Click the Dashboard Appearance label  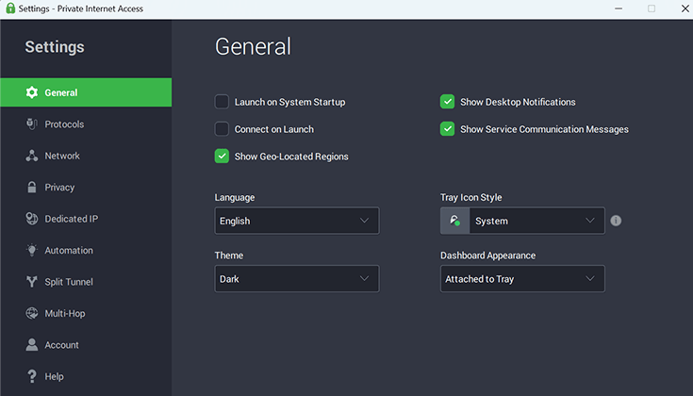point(488,256)
